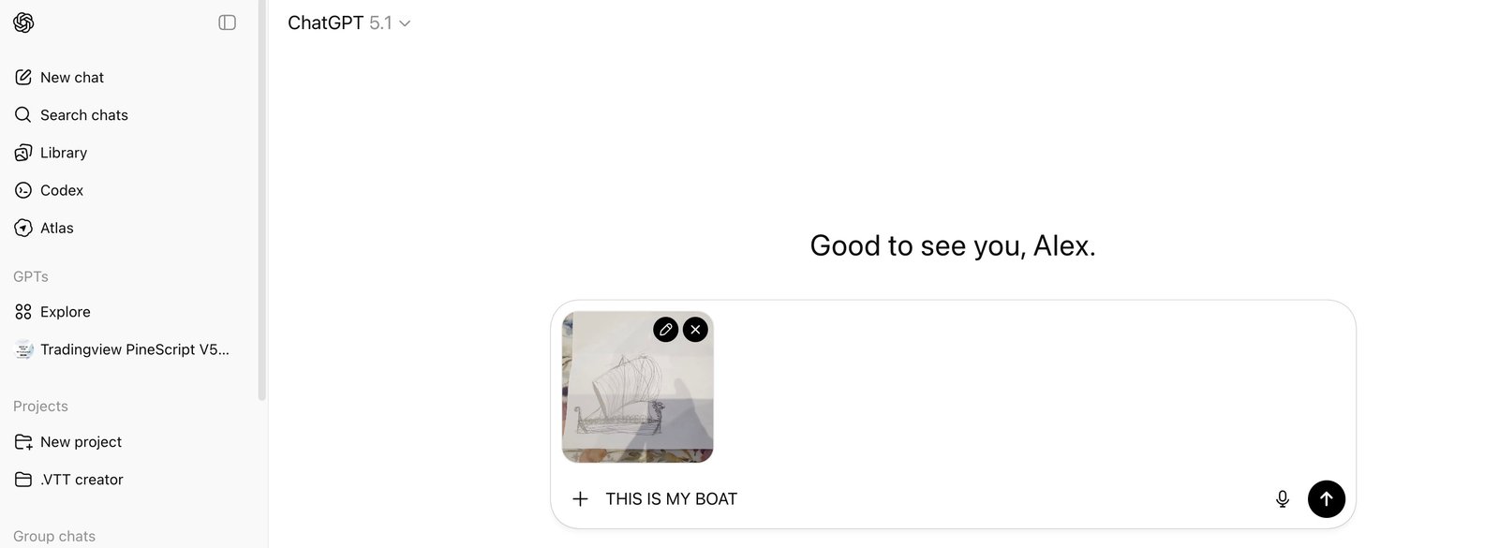Edit the attached boat image
The height and width of the screenshot is (548, 1499).
[665, 330]
